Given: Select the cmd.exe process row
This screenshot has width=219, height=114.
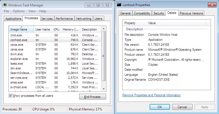Looking at the screenshot, I should tap(55, 35).
